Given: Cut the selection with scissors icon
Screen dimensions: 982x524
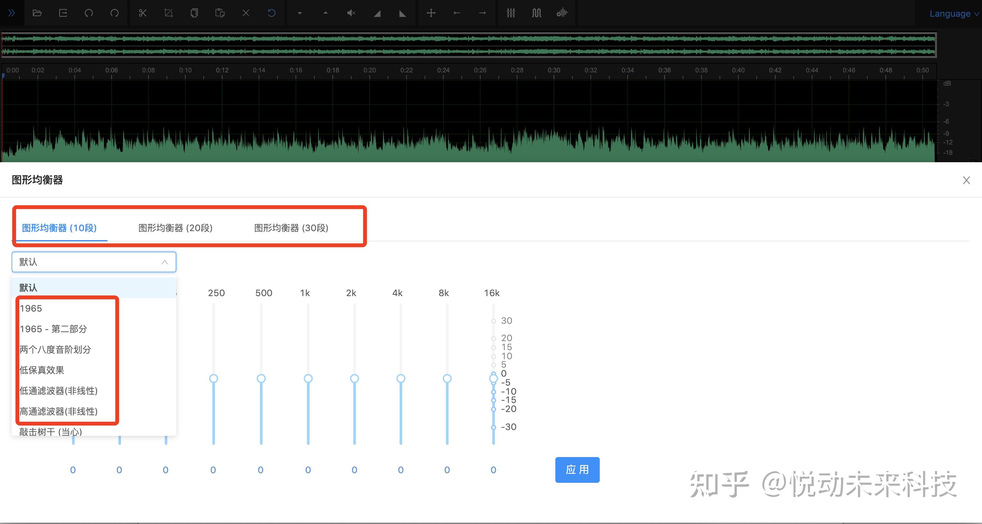Looking at the screenshot, I should [x=143, y=13].
